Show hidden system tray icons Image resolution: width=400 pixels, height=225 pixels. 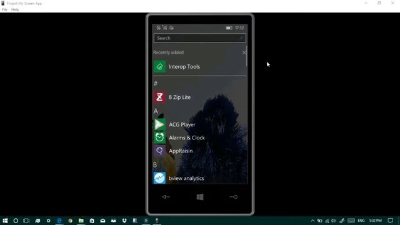pyautogui.click(x=312, y=221)
